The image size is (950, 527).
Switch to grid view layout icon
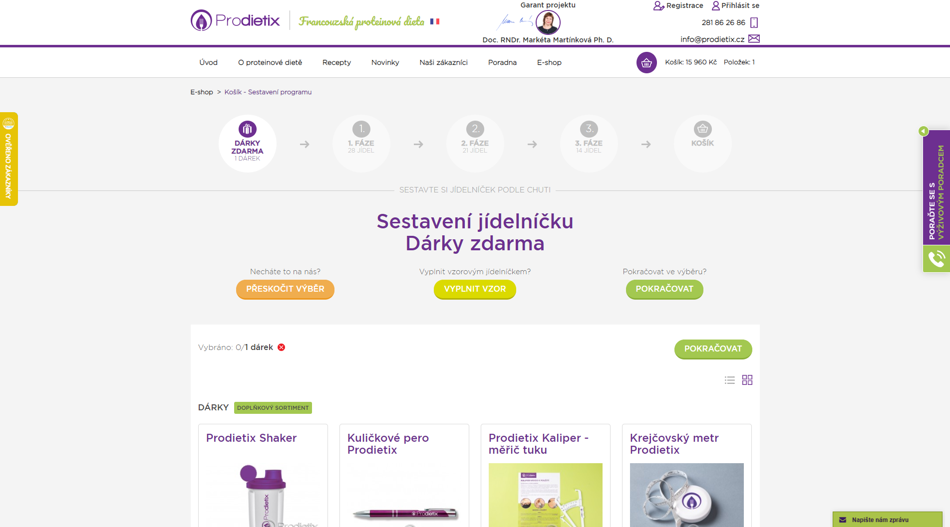(747, 380)
